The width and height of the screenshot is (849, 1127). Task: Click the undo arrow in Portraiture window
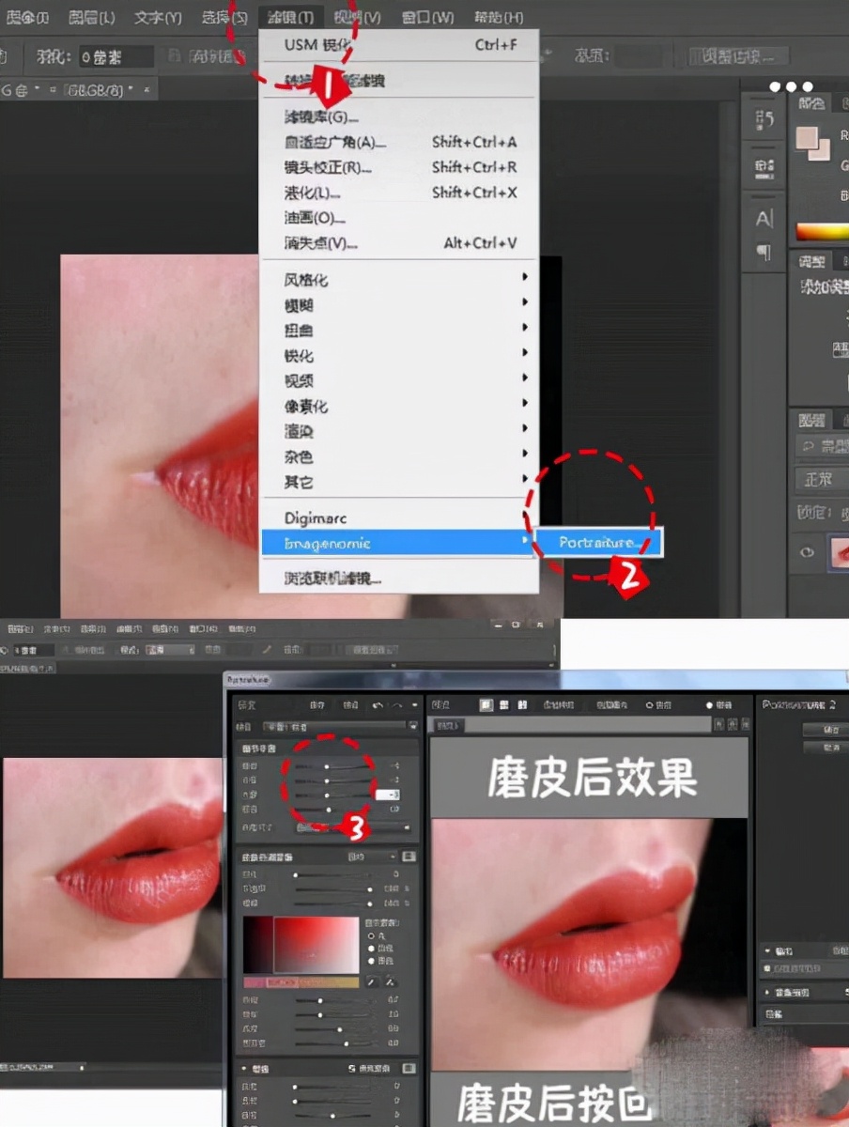click(x=378, y=704)
